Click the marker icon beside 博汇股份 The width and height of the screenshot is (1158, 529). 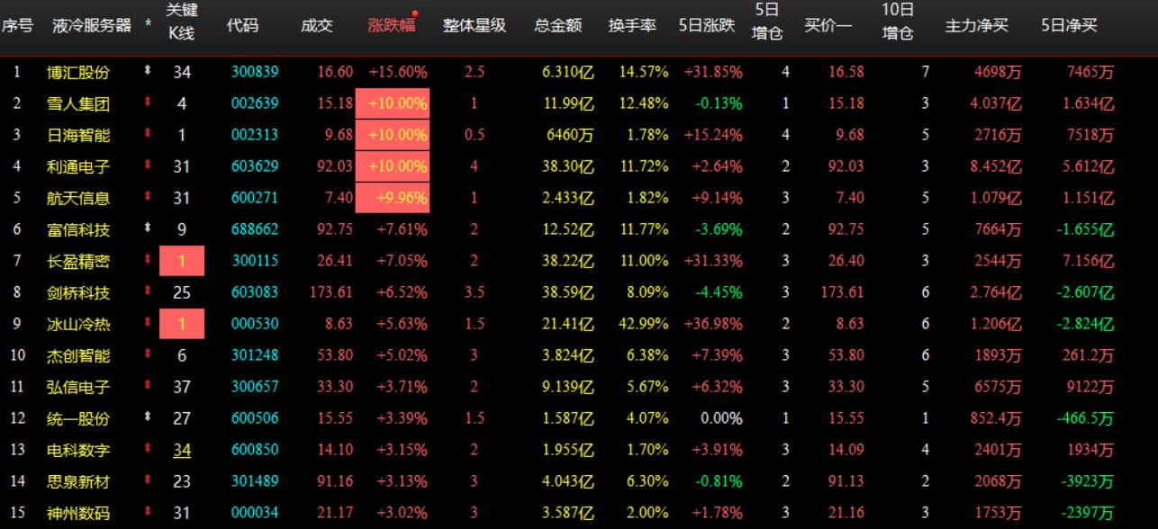point(148,70)
